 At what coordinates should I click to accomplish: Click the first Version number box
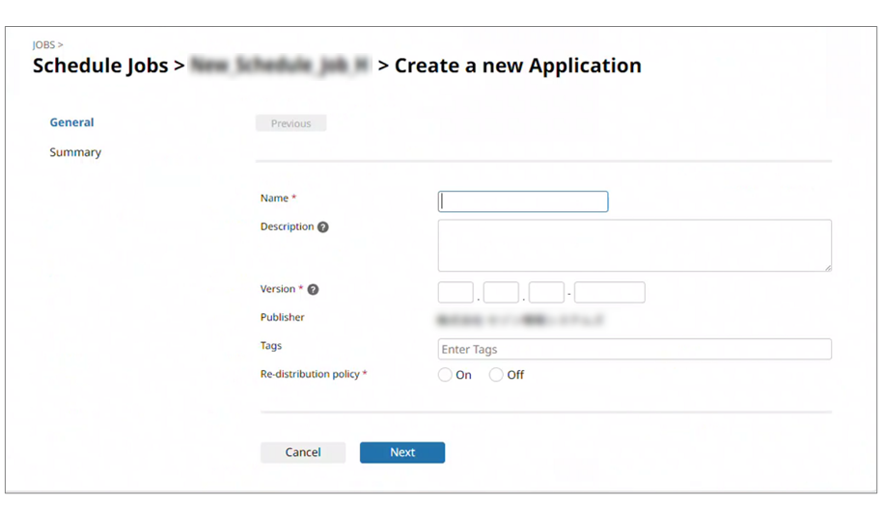(x=455, y=292)
